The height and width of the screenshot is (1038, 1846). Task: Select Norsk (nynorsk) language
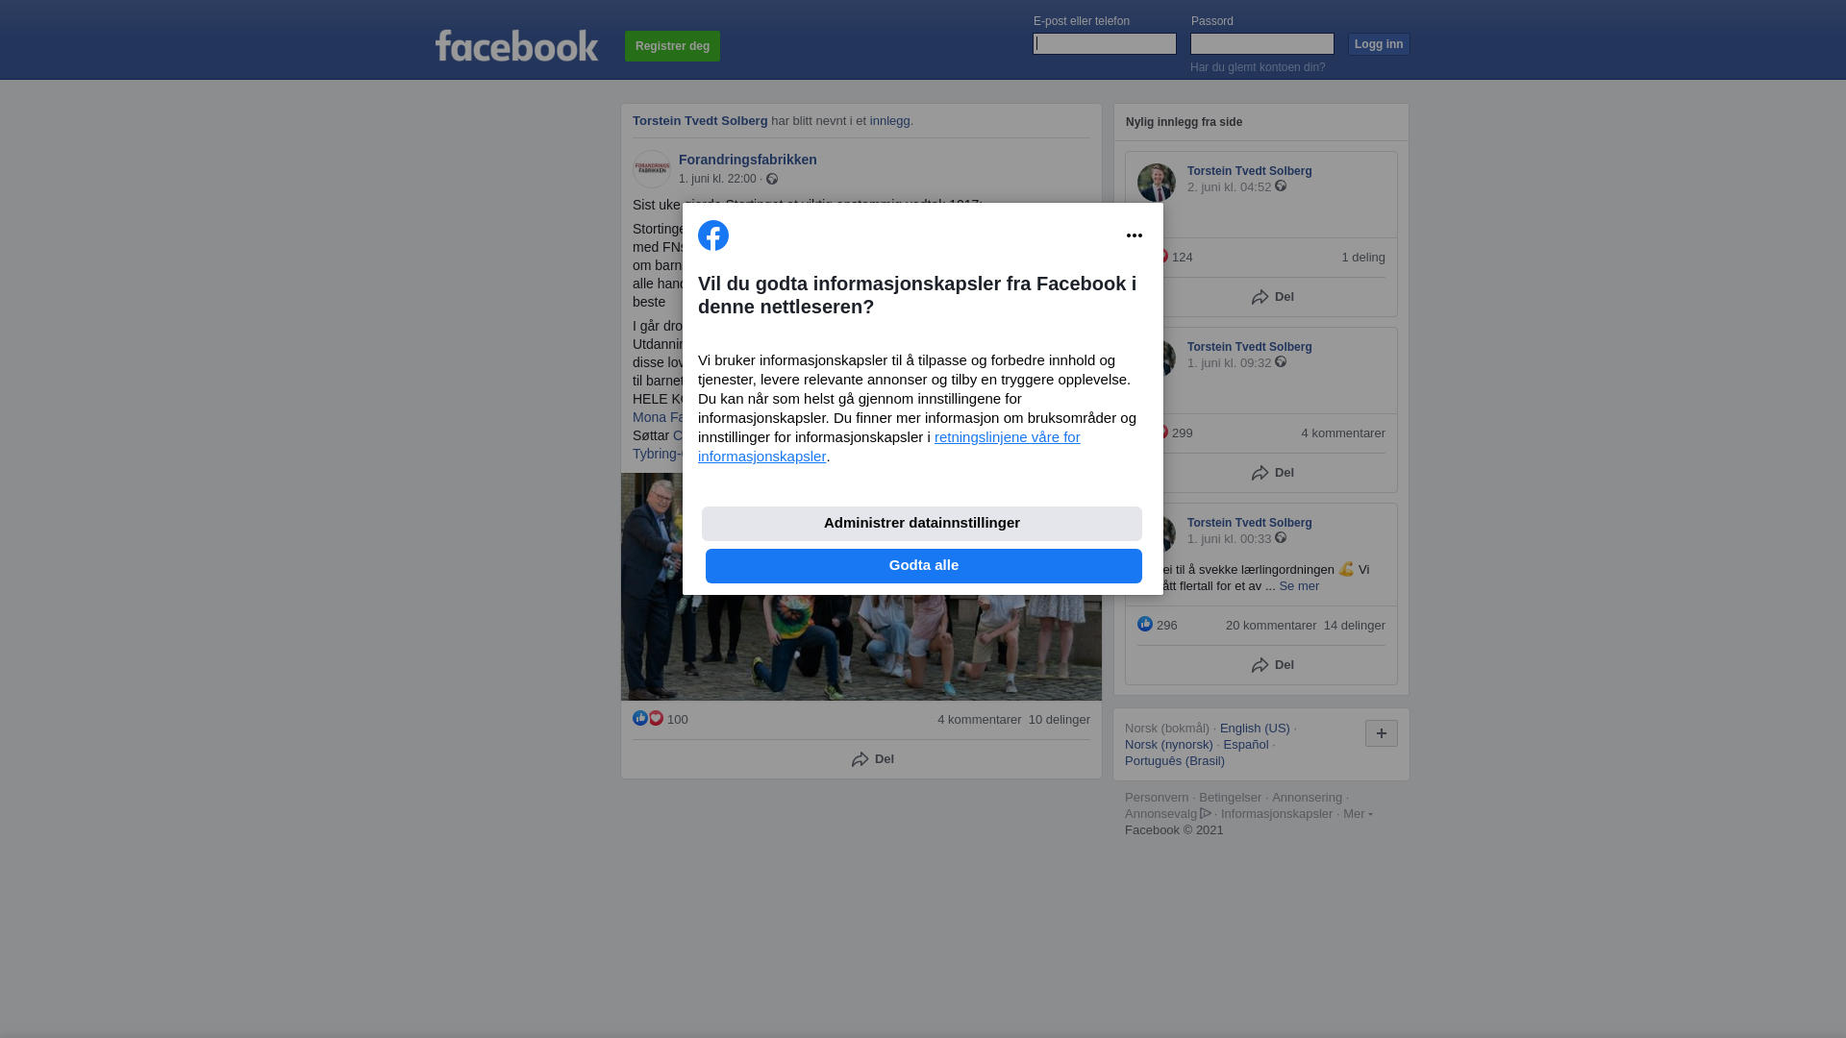[x=1169, y=745]
